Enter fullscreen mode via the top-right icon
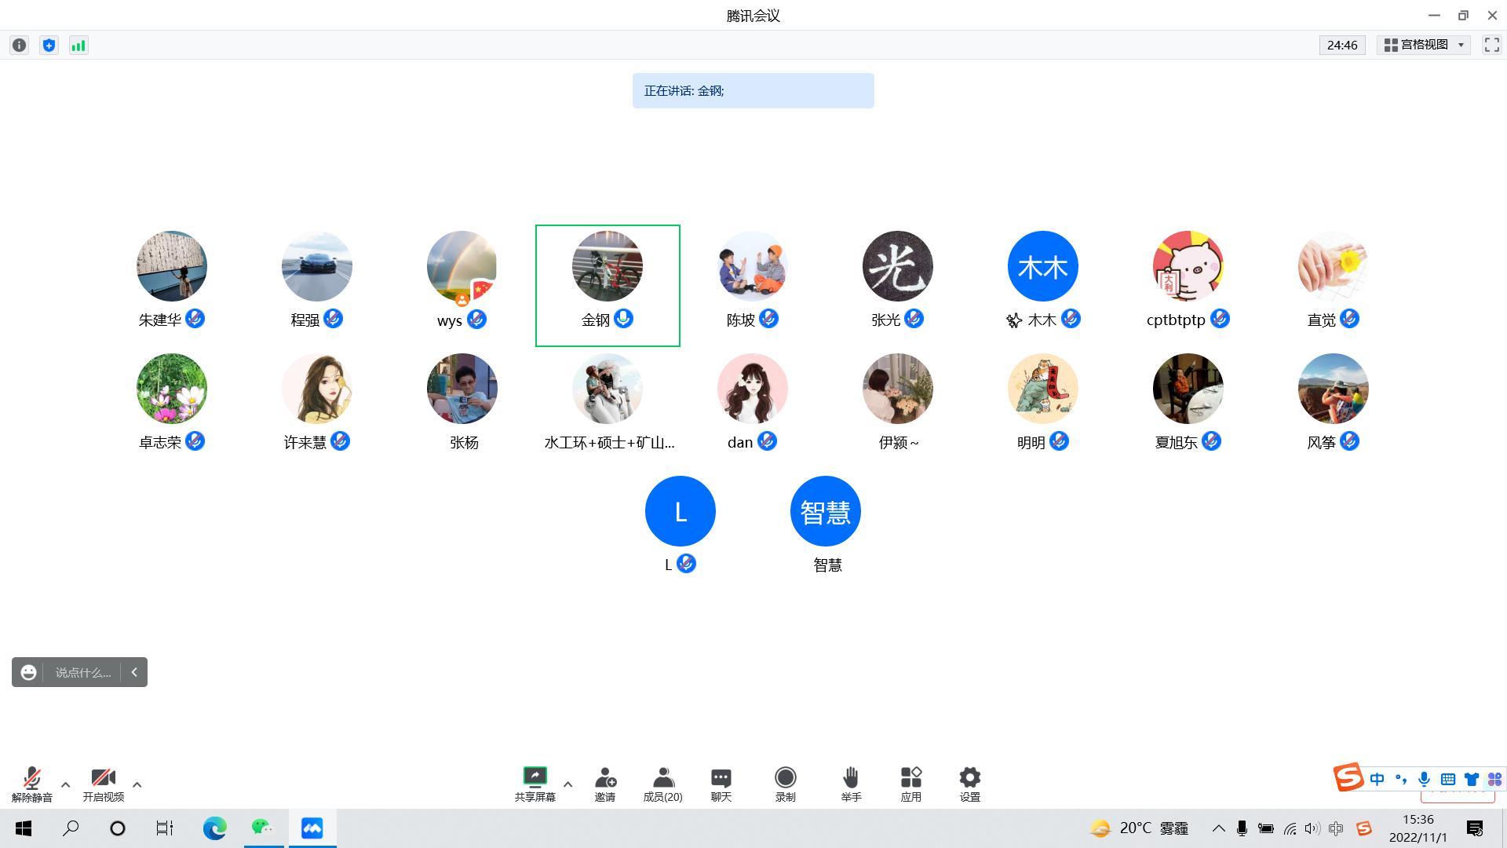The height and width of the screenshot is (848, 1507). (1491, 46)
